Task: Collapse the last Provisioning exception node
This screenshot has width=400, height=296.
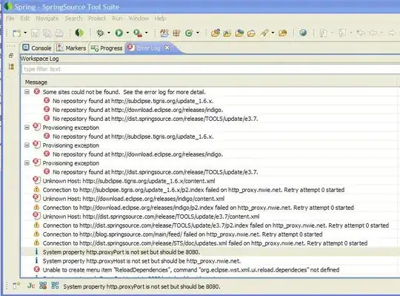Action: [x=27, y=162]
